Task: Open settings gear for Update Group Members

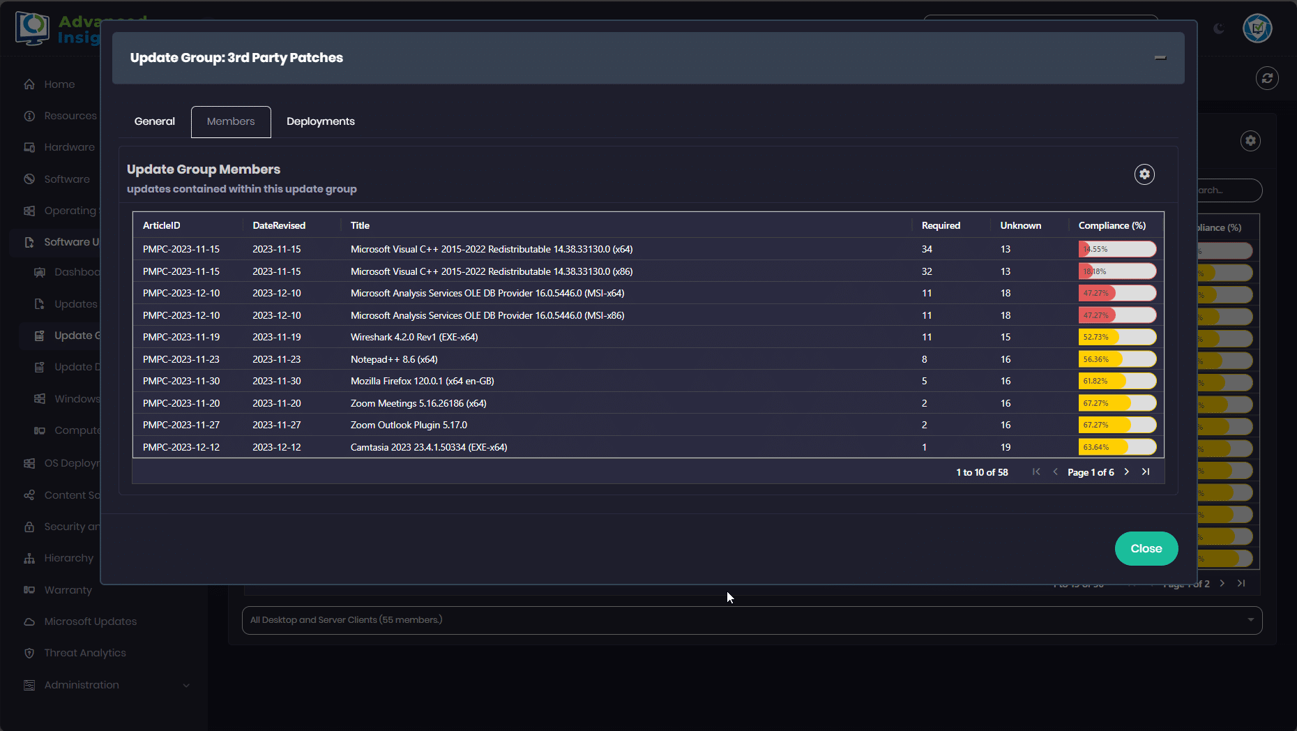Action: click(x=1144, y=174)
